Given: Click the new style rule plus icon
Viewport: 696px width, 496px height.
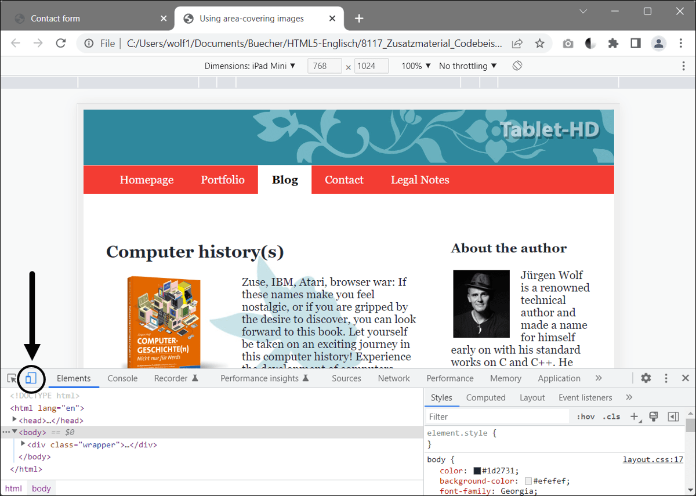Looking at the screenshot, I should 635,416.
